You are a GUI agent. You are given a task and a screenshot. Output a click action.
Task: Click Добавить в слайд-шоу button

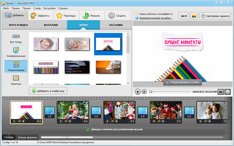pos(48,91)
